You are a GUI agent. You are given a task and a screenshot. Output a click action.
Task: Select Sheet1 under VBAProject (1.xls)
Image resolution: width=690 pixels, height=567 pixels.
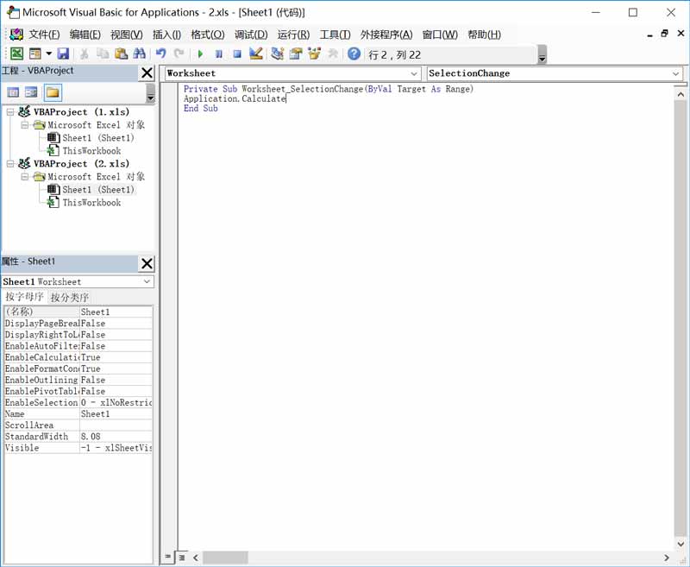pos(98,138)
